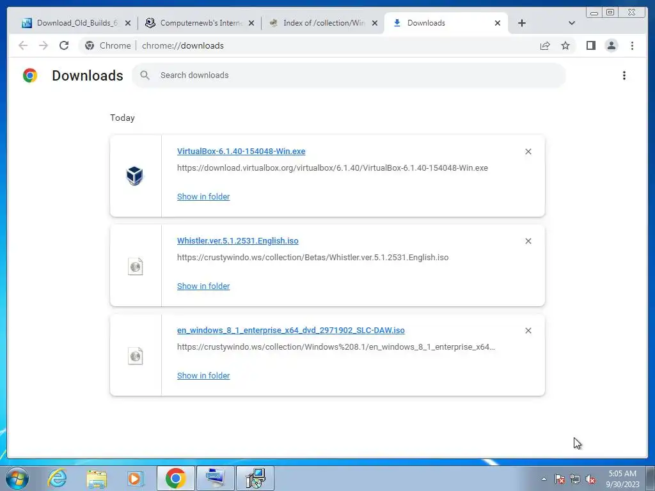
Task: Click the Search downloads field
Action: (349, 75)
